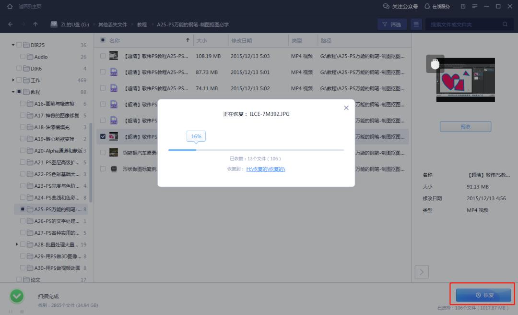The width and height of the screenshot is (518, 315).
Task: Click the USB badge on preview
Action: coord(435,63)
